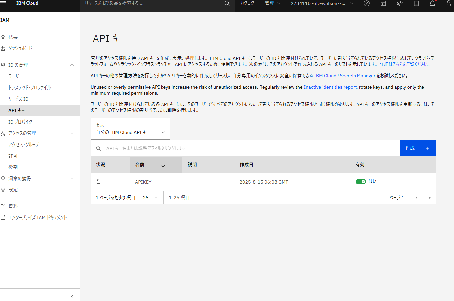Screen dimensions: 454x301
Task: Click the 2025-8-15 06:08 GMT date cell
Action: pos(264,182)
